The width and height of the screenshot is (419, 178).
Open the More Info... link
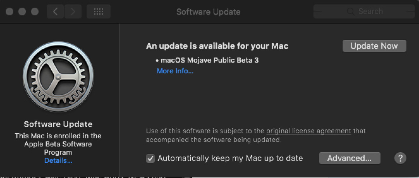tap(175, 71)
